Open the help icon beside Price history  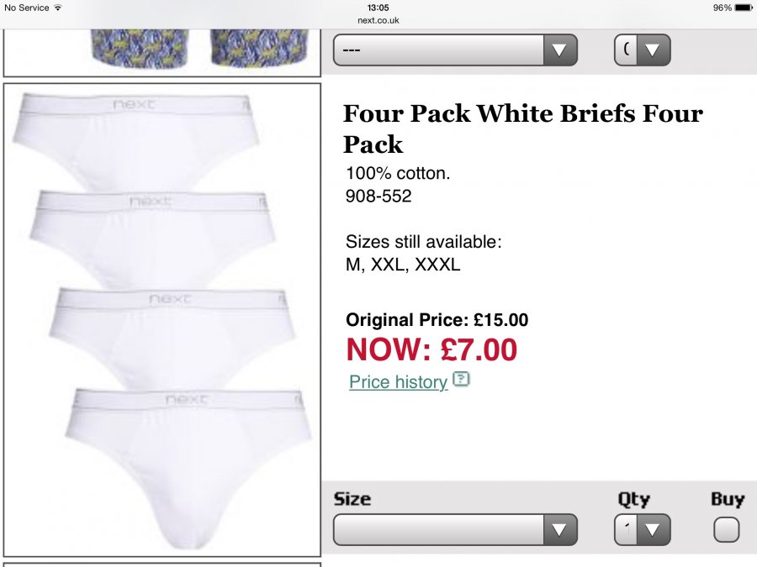[461, 380]
